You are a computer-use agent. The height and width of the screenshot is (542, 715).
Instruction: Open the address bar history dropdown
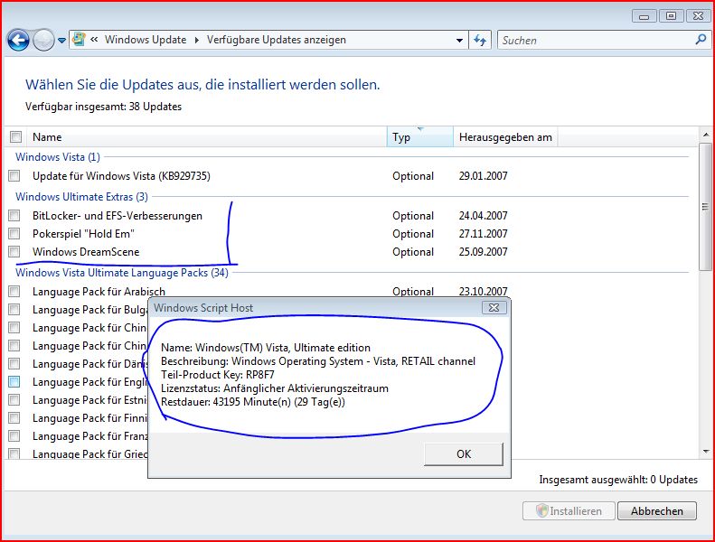tap(459, 41)
